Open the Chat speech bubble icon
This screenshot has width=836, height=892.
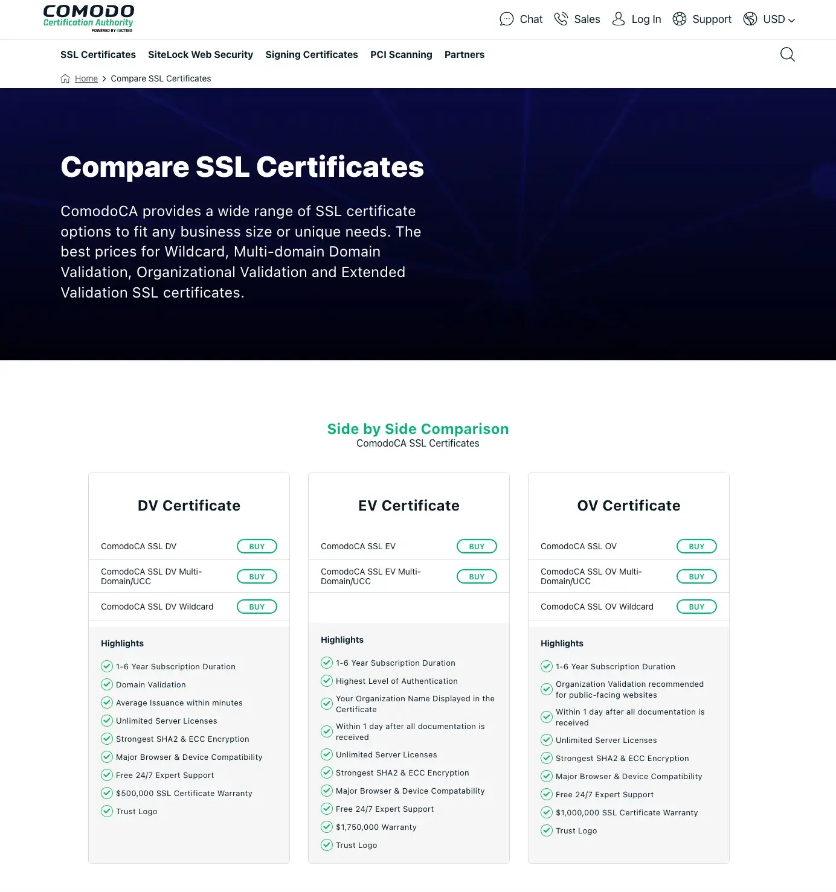click(x=507, y=19)
